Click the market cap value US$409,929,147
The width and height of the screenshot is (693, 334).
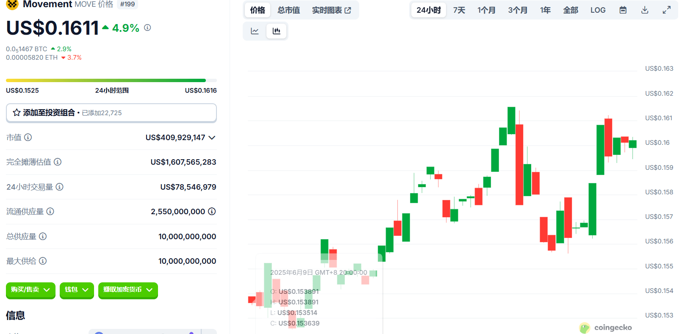point(175,138)
